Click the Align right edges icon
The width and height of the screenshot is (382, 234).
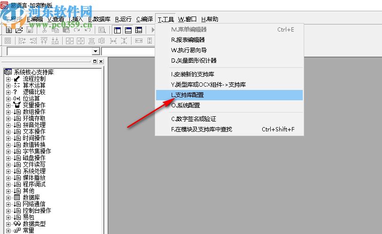[33, 40]
